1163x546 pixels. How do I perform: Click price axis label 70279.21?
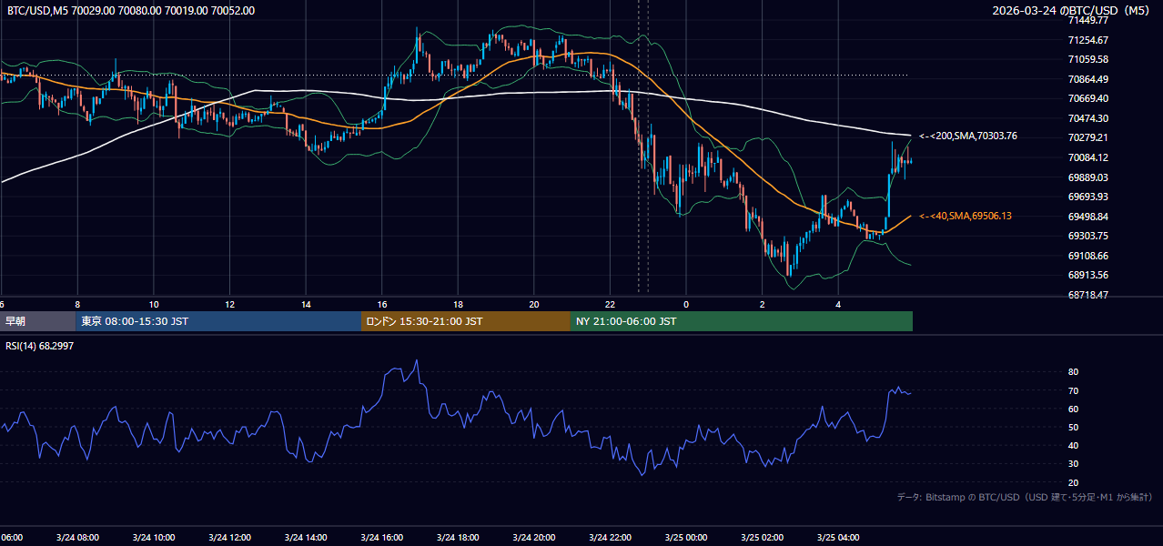pyautogui.click(x=1087, y=137)
